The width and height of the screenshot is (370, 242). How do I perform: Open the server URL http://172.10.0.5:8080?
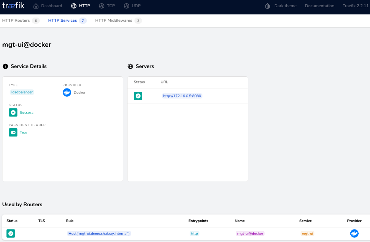182,96
